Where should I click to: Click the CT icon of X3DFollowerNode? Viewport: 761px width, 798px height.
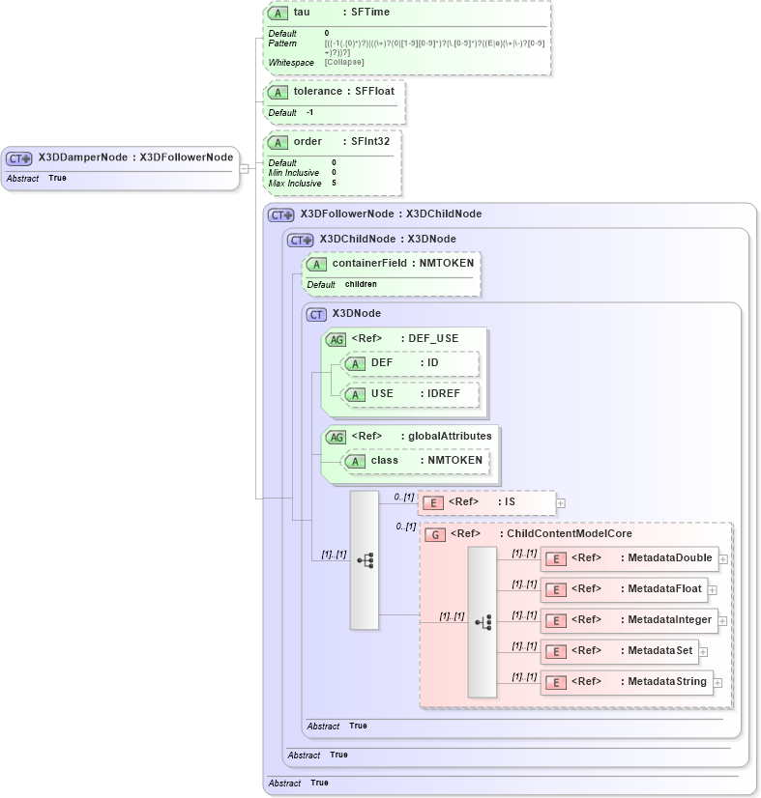(x=281, y=215)
